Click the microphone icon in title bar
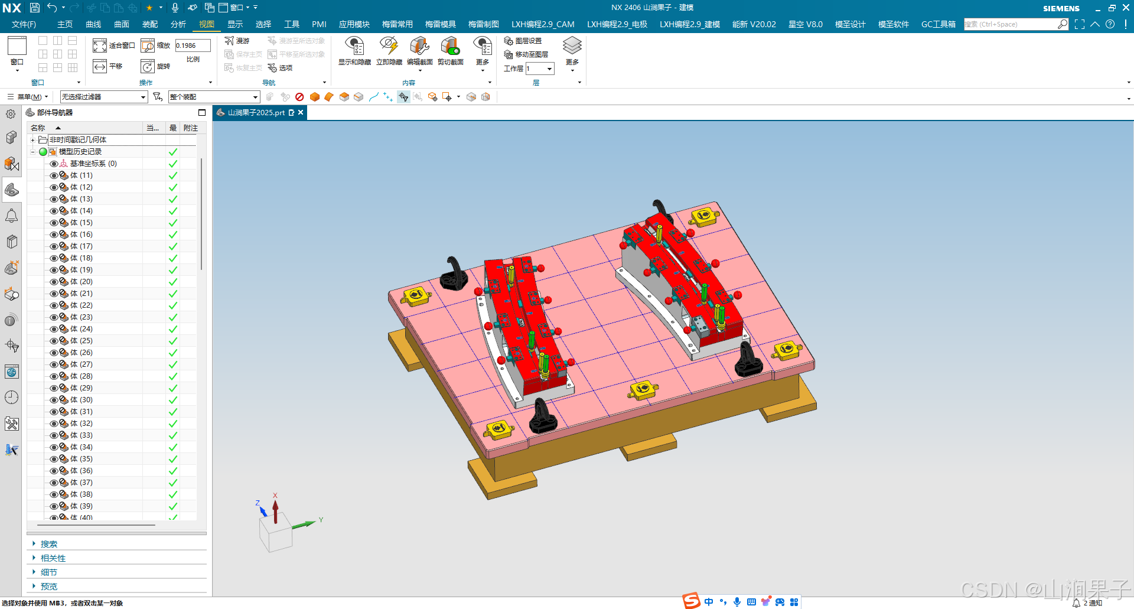This screenshot has width=1134, height=609. click(x=175, y=8)
